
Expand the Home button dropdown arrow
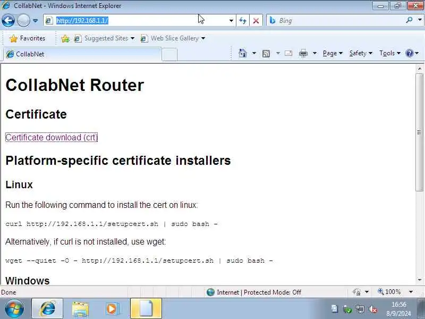[x=254, y=53]
